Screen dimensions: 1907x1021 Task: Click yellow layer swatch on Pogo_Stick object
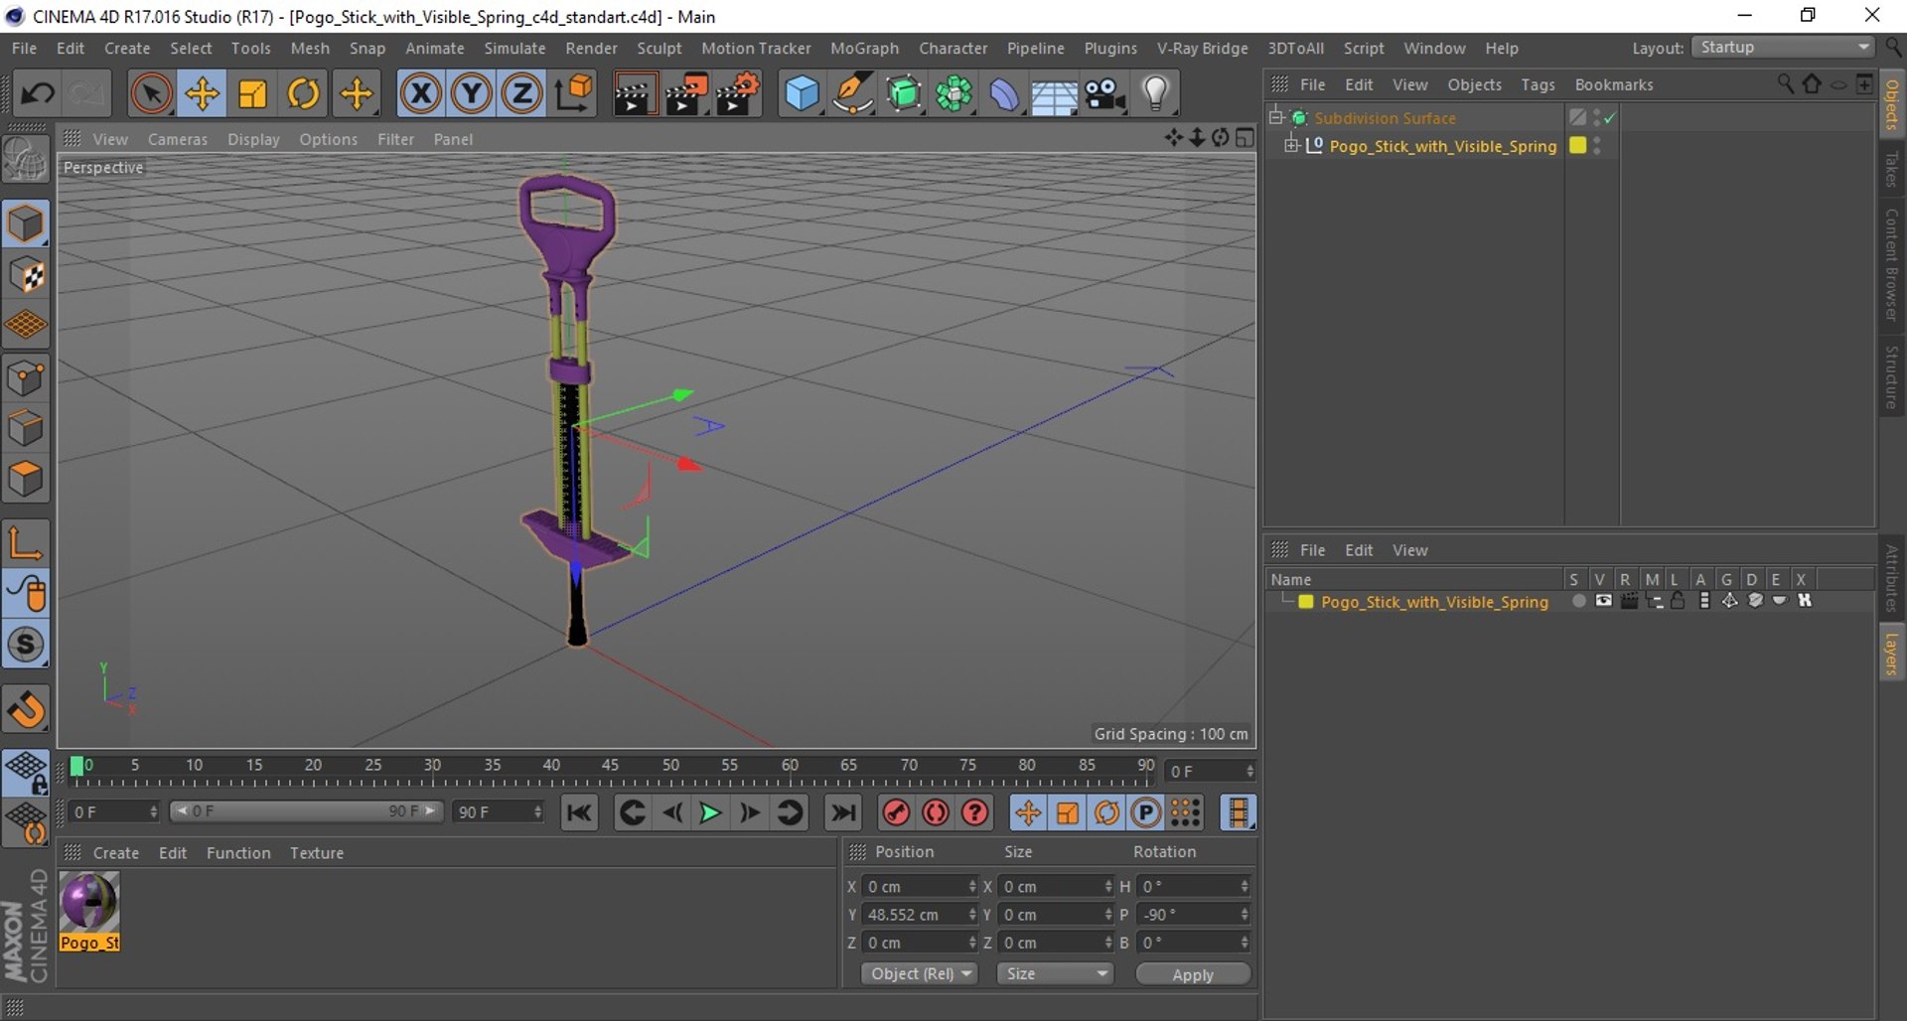[x=1577, y=146]
